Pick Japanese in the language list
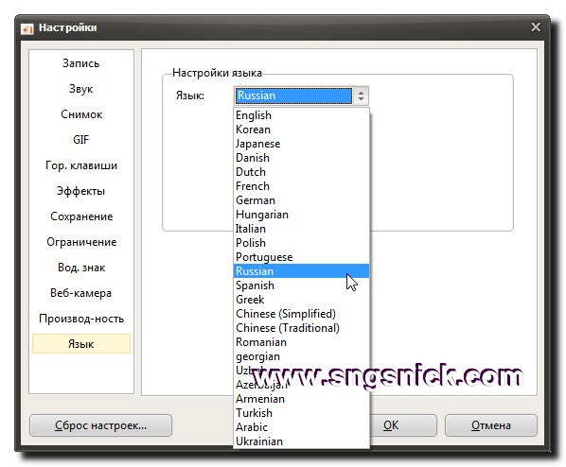The height and width of the screenshot is (467, 566). 301,144
